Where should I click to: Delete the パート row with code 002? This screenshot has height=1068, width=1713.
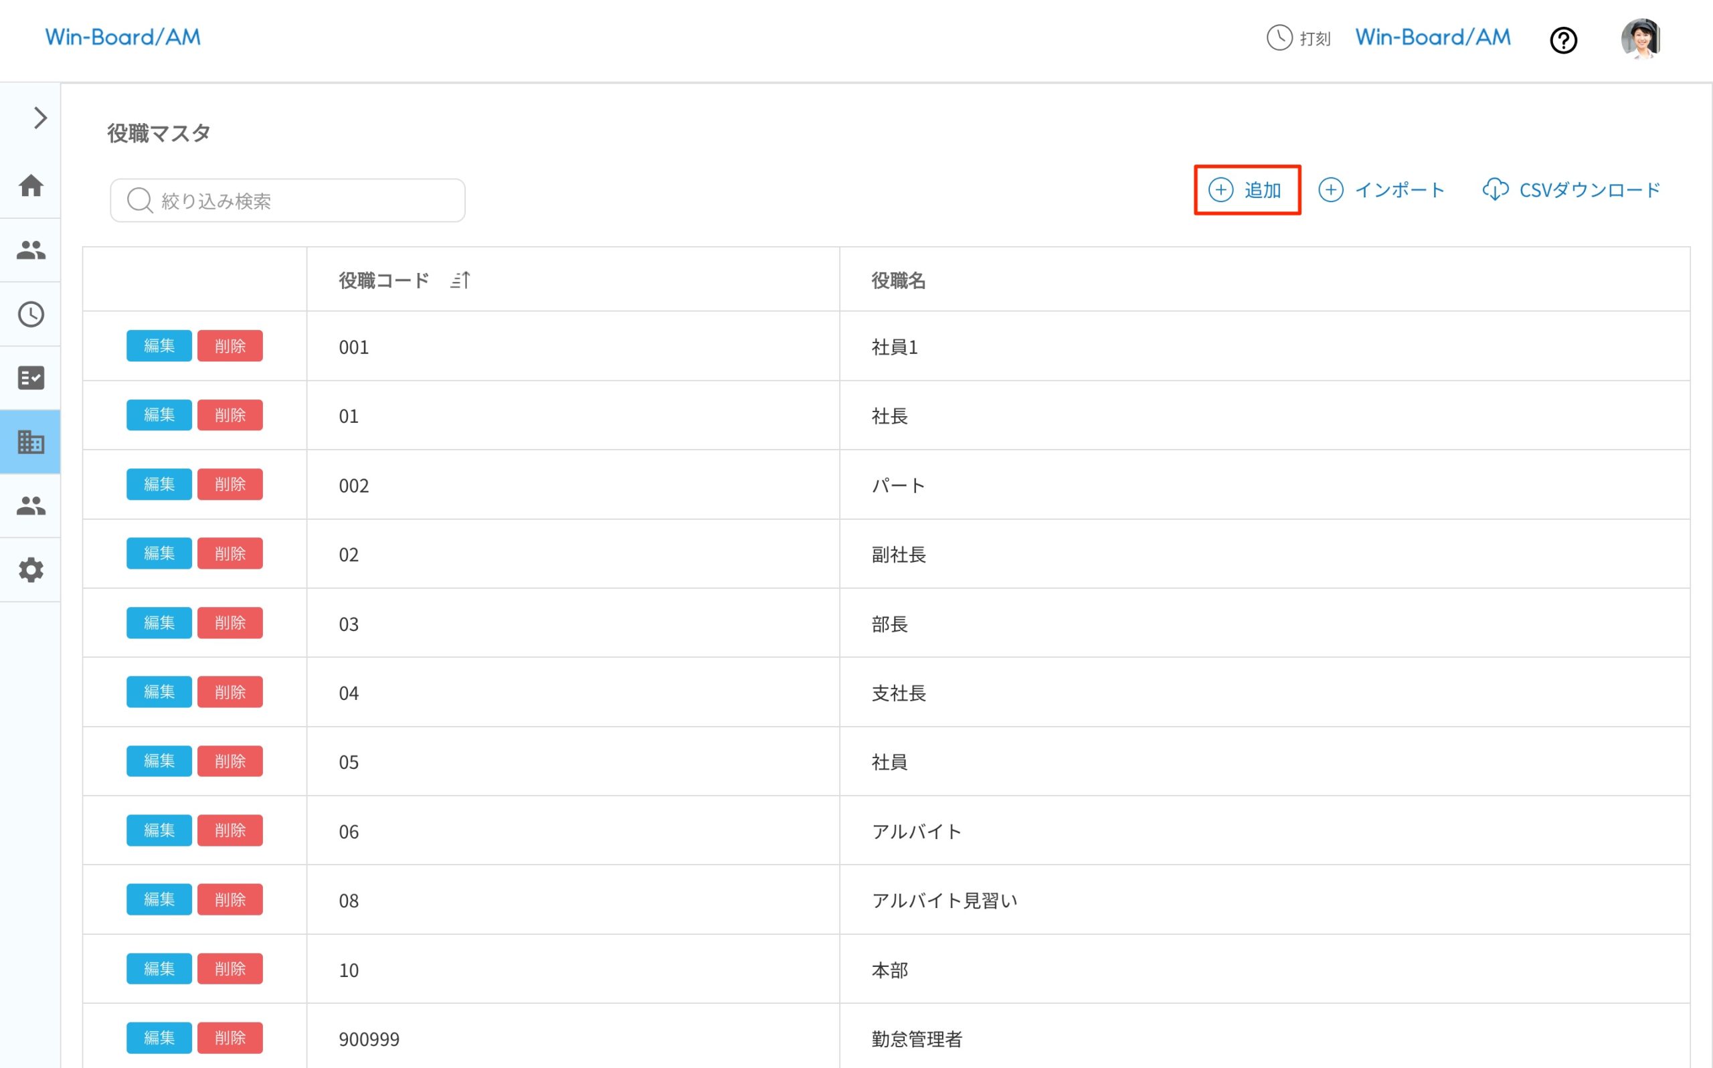(230, 484)
